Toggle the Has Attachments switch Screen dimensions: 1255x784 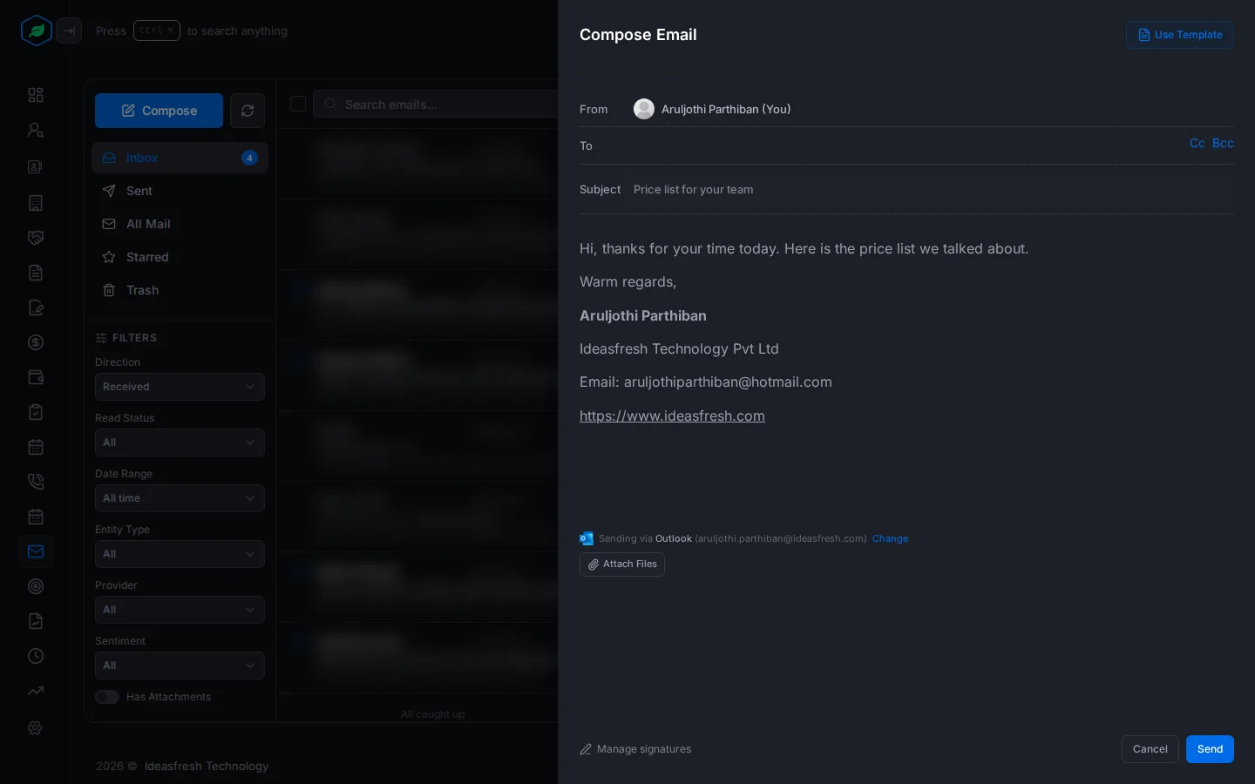[x=107, y=697]
